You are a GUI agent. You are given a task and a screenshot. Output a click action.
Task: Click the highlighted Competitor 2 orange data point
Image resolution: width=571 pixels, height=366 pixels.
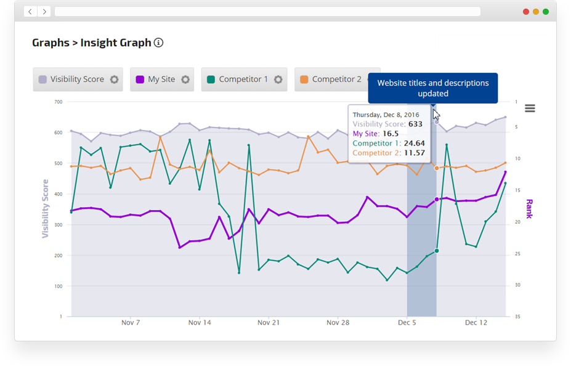point(437,168)
